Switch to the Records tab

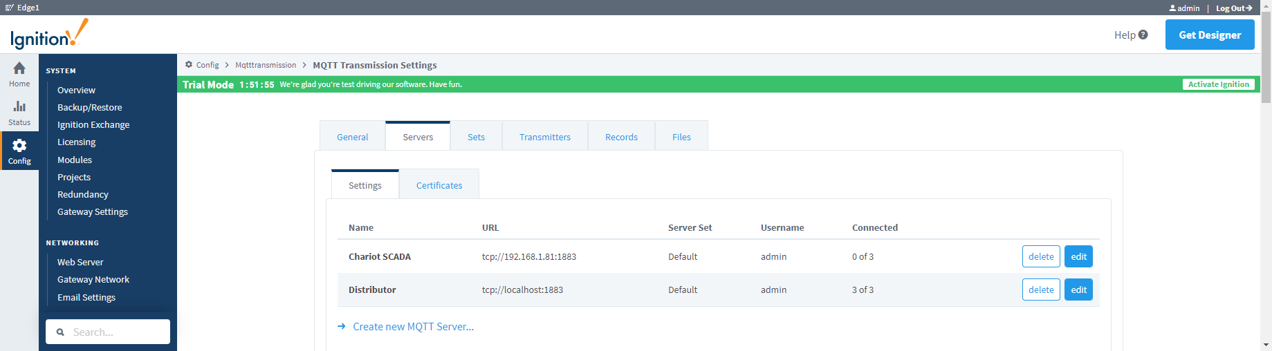click(621, 136)
